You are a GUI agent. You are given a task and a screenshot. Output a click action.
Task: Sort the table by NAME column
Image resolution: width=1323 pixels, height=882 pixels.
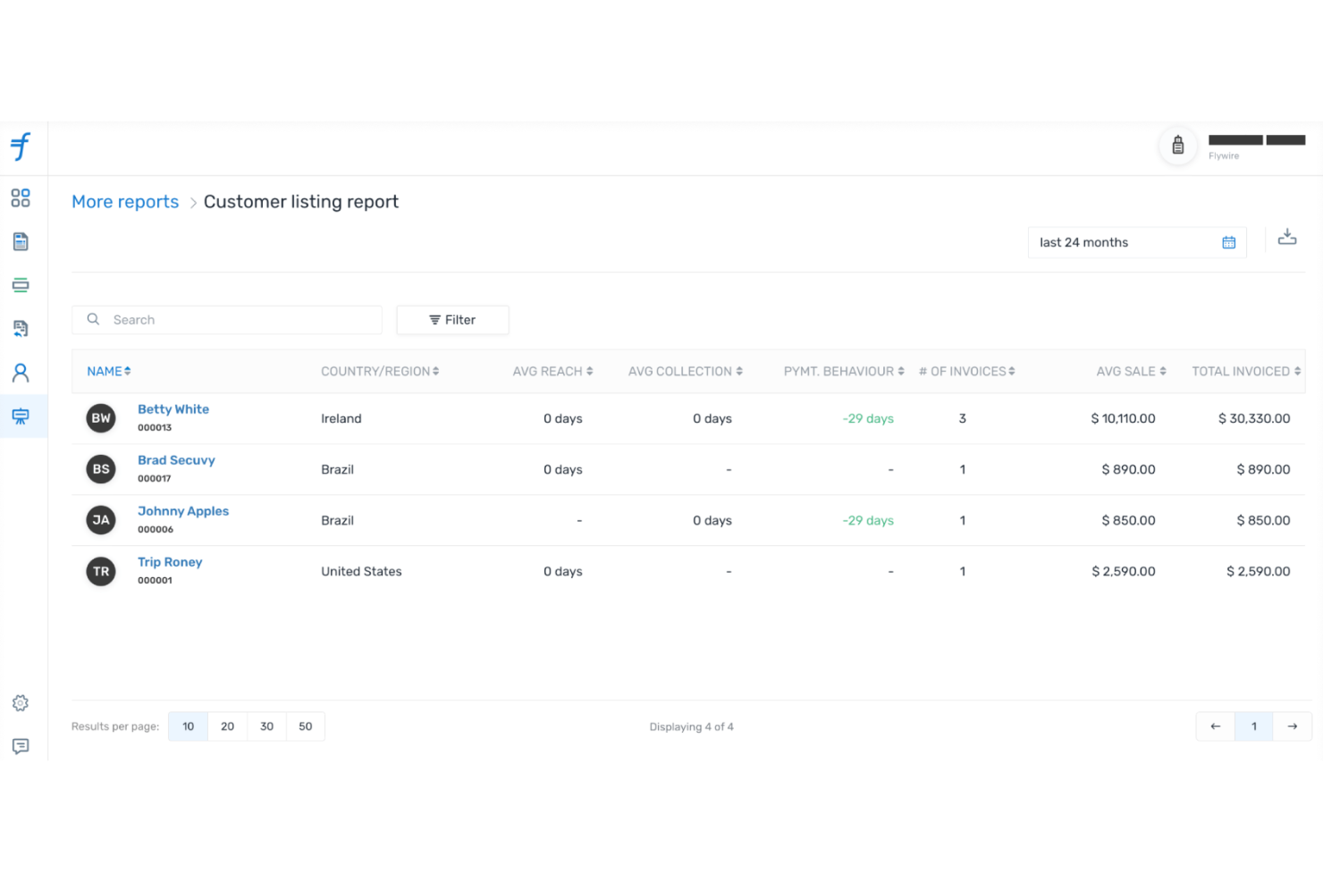click(108, 371)
